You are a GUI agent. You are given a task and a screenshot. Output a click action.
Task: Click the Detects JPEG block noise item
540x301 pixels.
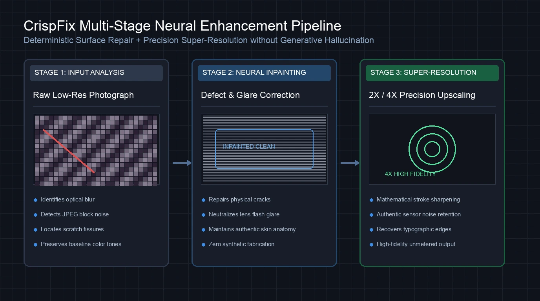point(75,214)
